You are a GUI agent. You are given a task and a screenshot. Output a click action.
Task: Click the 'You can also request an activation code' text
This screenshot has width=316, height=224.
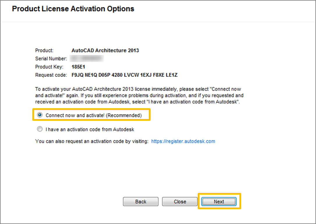[x=92, y=141]
